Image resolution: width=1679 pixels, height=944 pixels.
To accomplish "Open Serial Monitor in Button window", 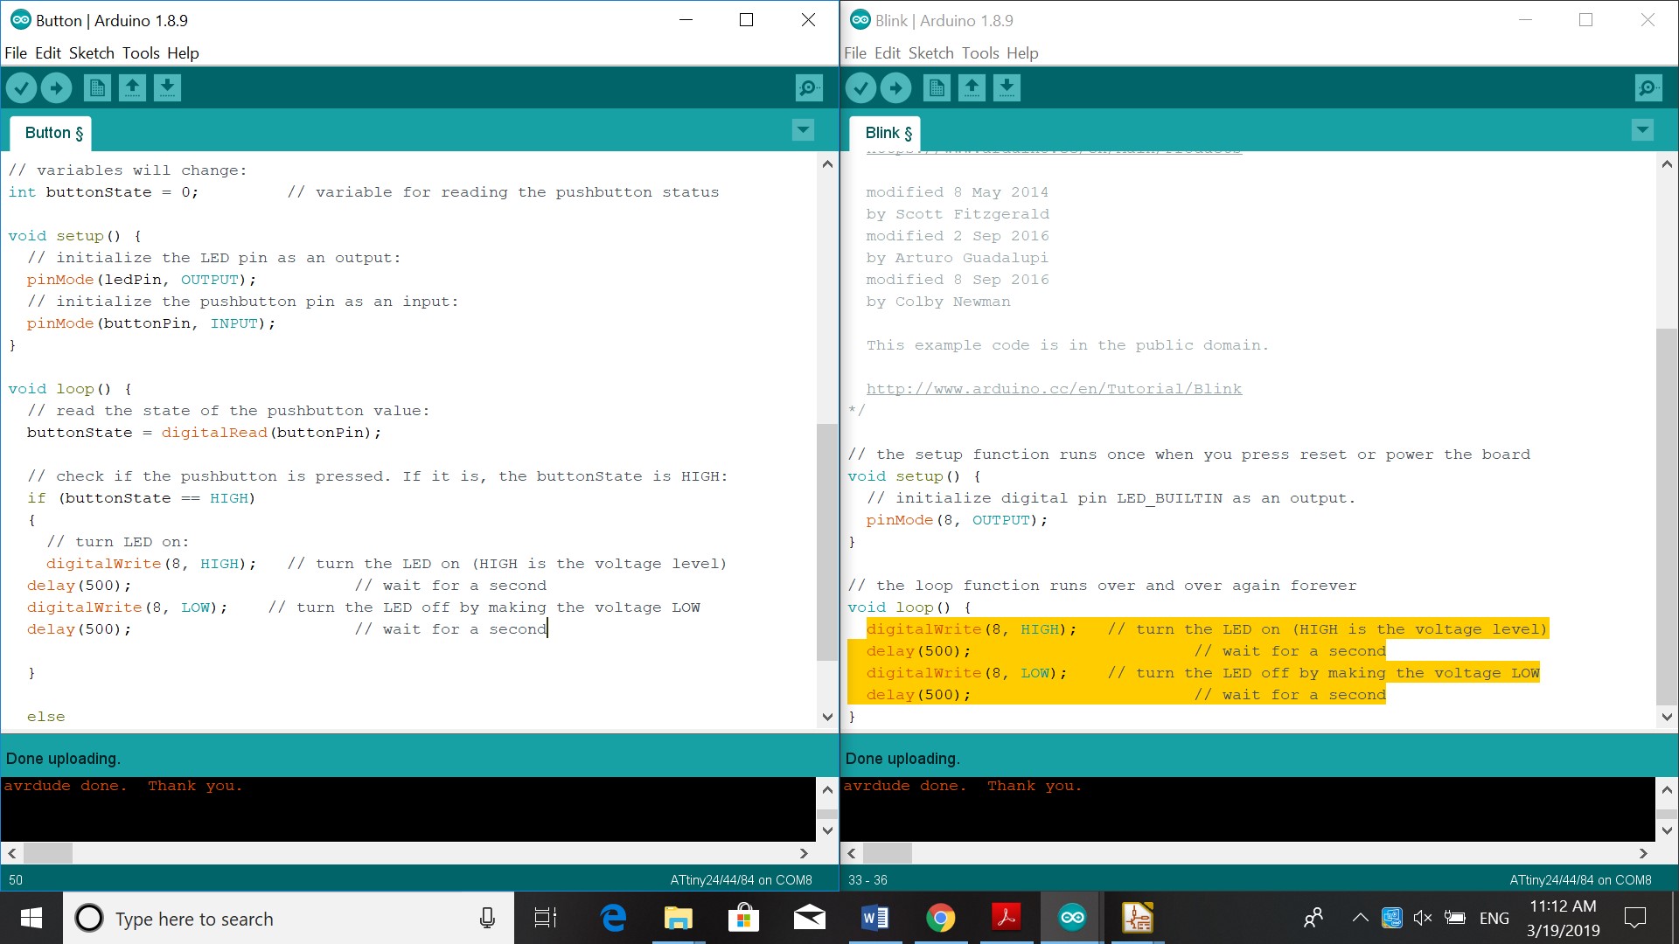I will click(x=809, y=87).
